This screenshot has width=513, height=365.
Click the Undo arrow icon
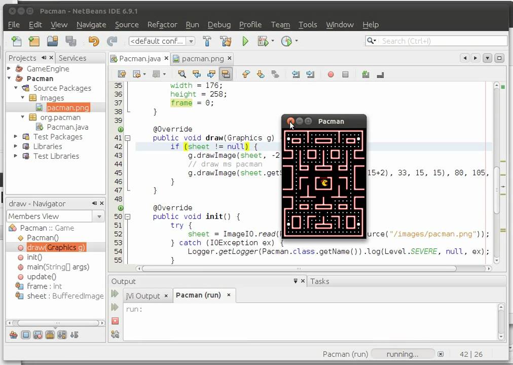point(93,41)
